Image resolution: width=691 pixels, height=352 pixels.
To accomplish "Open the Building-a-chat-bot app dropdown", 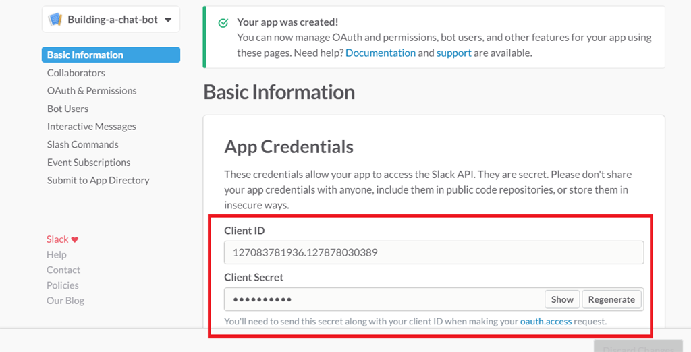I will tap(167, 20).
